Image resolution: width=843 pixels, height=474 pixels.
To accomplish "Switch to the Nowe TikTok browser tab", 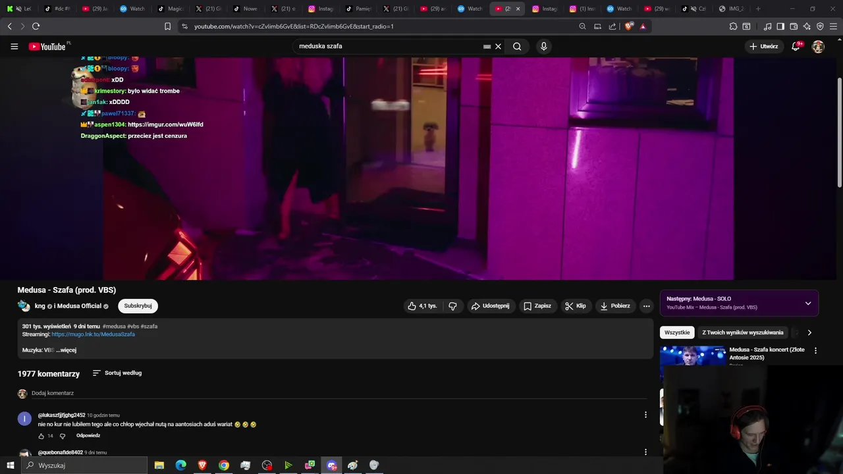I will pyautogui.click(x=246, y=9).
